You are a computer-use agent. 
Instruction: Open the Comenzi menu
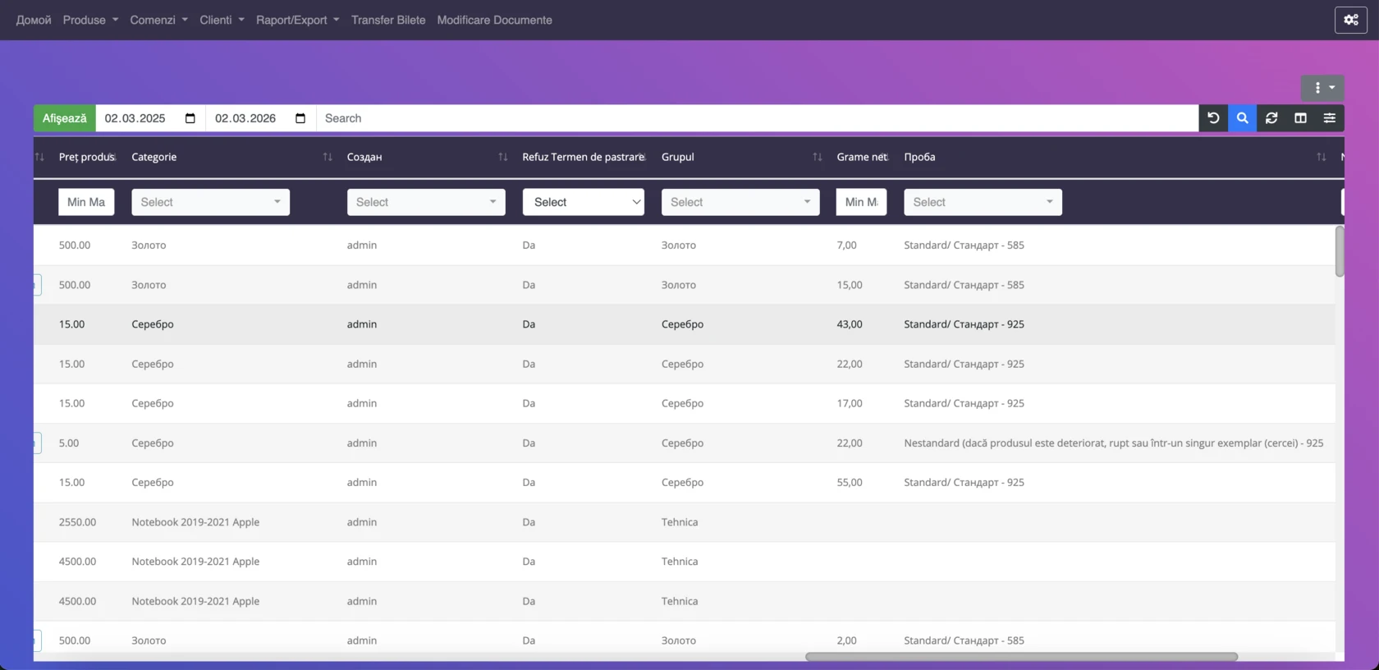coord(158,20)
